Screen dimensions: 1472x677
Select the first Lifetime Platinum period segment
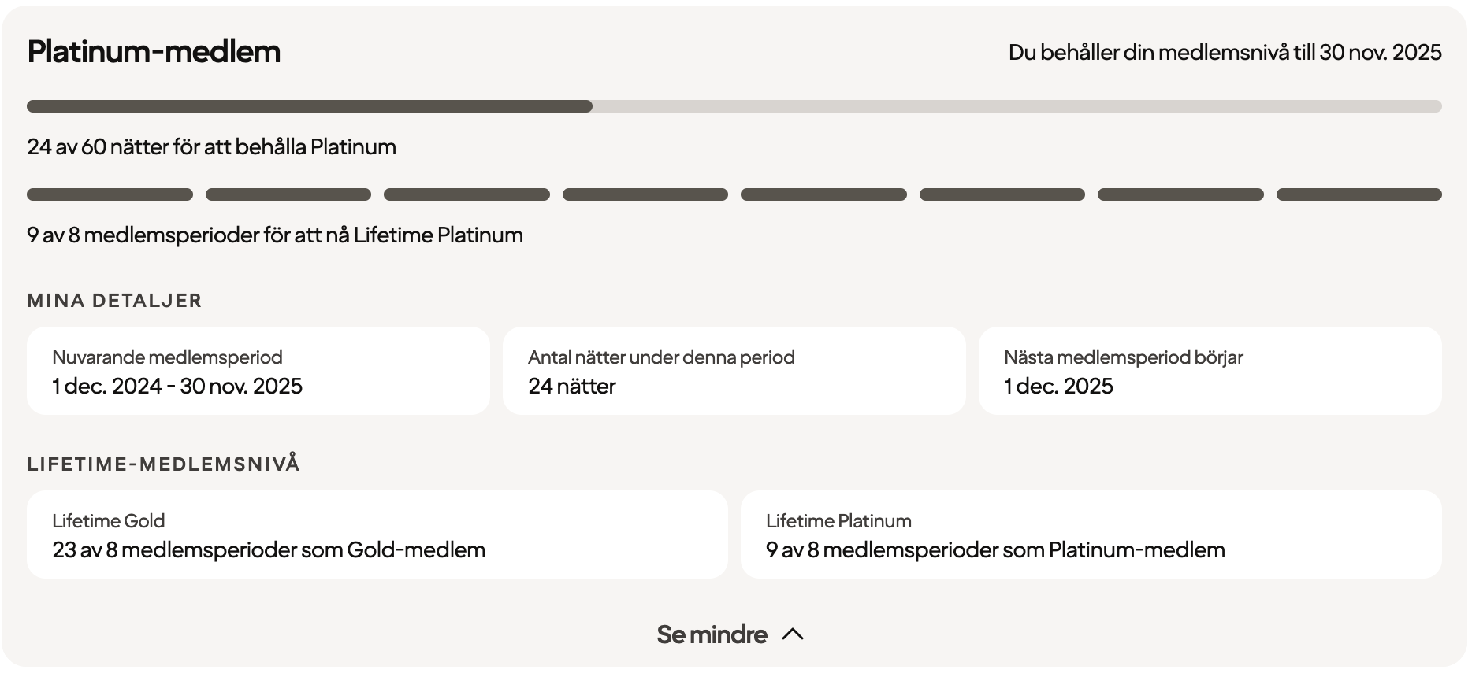[x=110, y=194]
